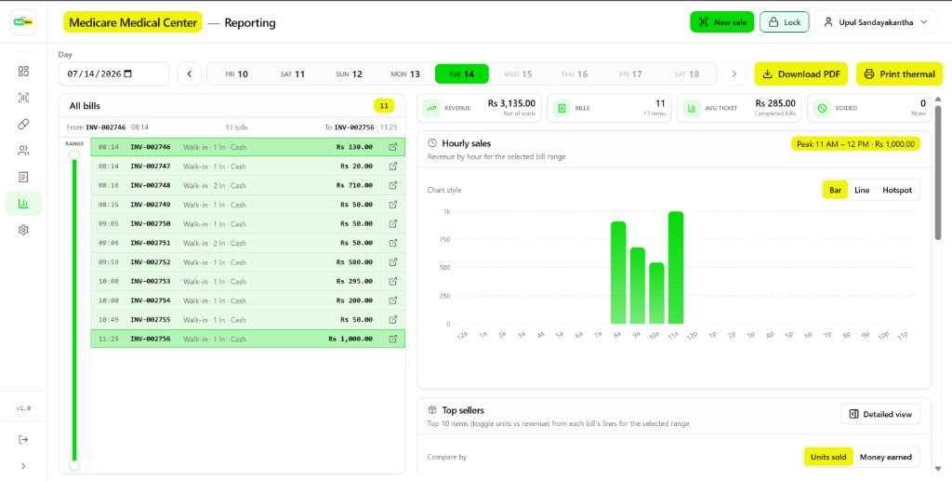The image size is (952, 481).
Task: Open bill INV-002747 external link icon
Action: [x=393, y=166]
